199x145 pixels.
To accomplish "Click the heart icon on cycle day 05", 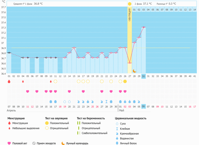I will (28, 91).
